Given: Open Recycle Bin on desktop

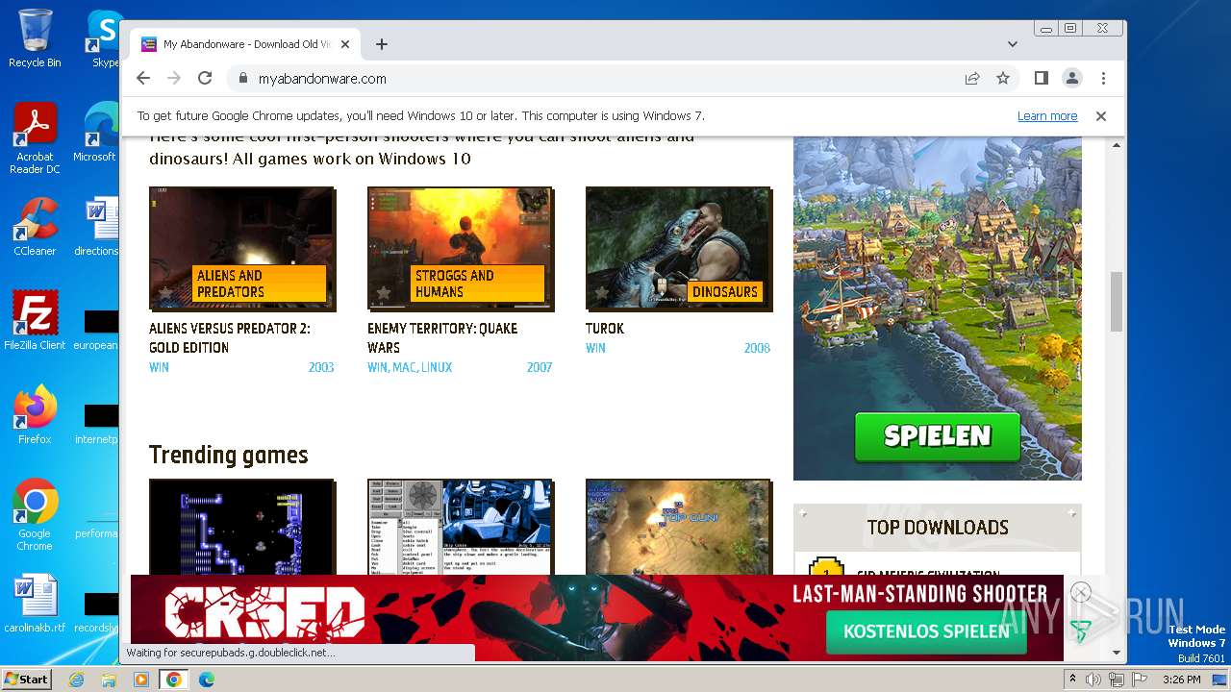Looking at the screenshot, I should (35, 38).
